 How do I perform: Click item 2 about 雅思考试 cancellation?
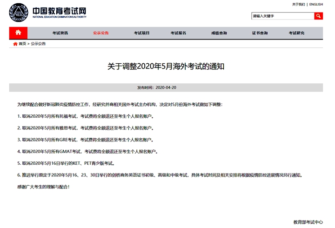point(86,128)
